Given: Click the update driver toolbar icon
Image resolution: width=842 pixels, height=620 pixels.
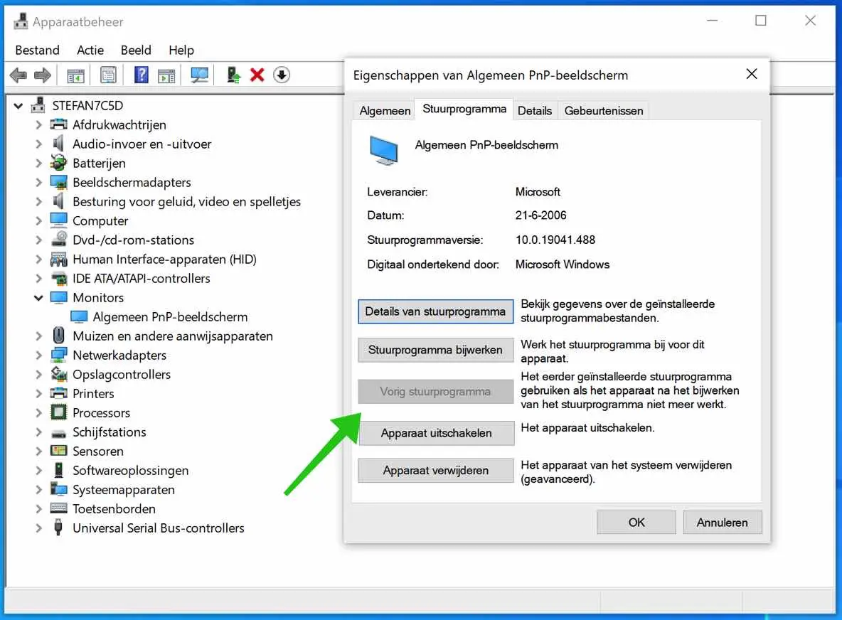Looking at the screenshot, I should click(233, 75).
